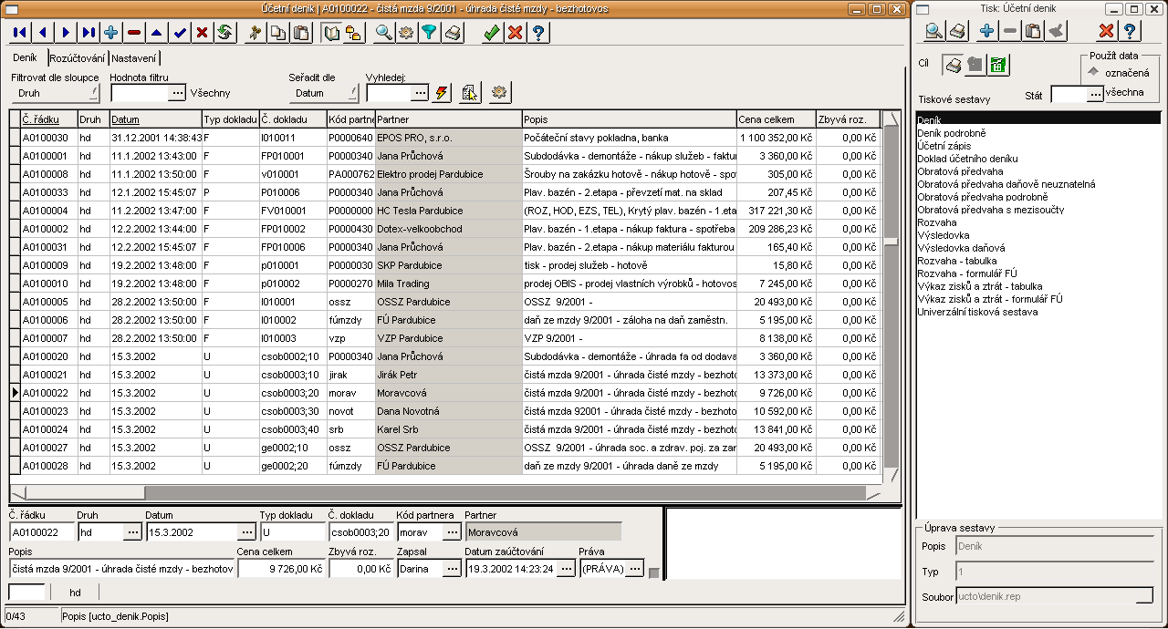1168x629 pixels.
Task: Open print preview in the Tisk panel
Action: [x=934, y=32]
